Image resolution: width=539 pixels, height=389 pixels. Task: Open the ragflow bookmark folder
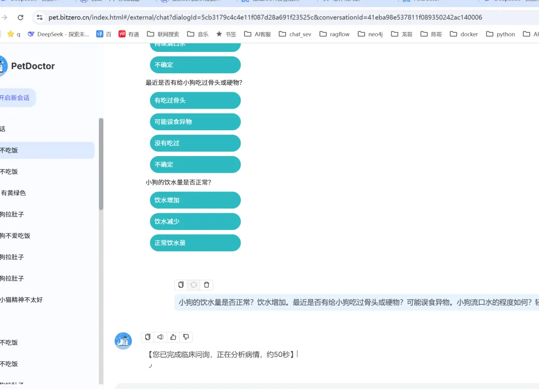coord(334,34)
